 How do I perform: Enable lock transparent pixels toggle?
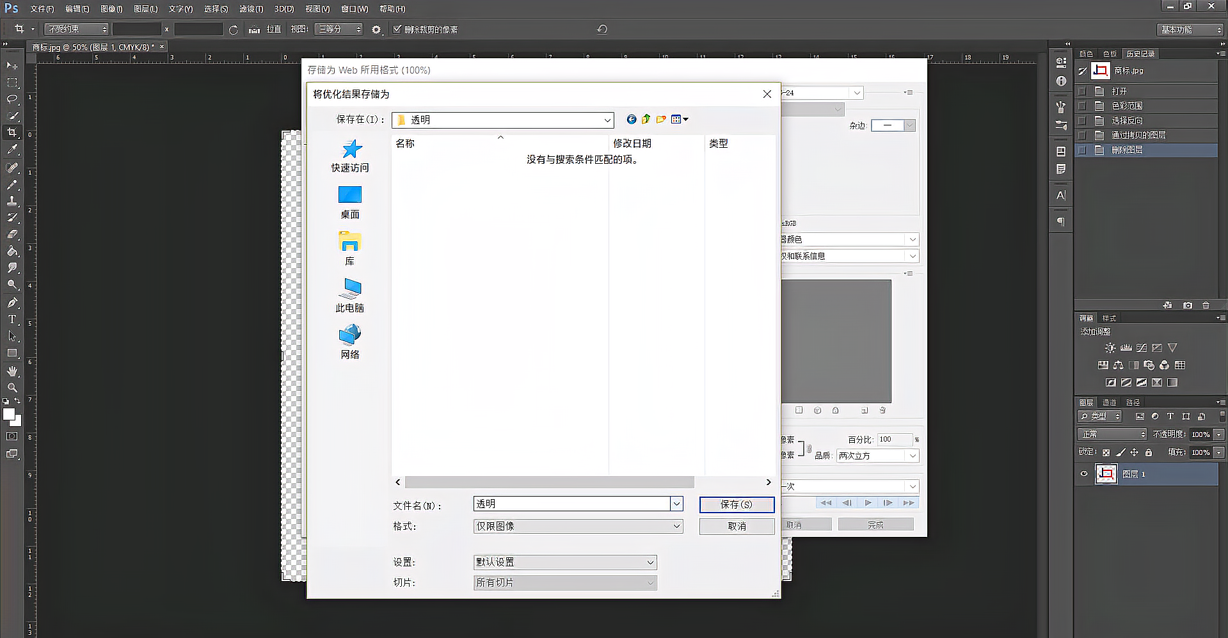(1106, 452)
